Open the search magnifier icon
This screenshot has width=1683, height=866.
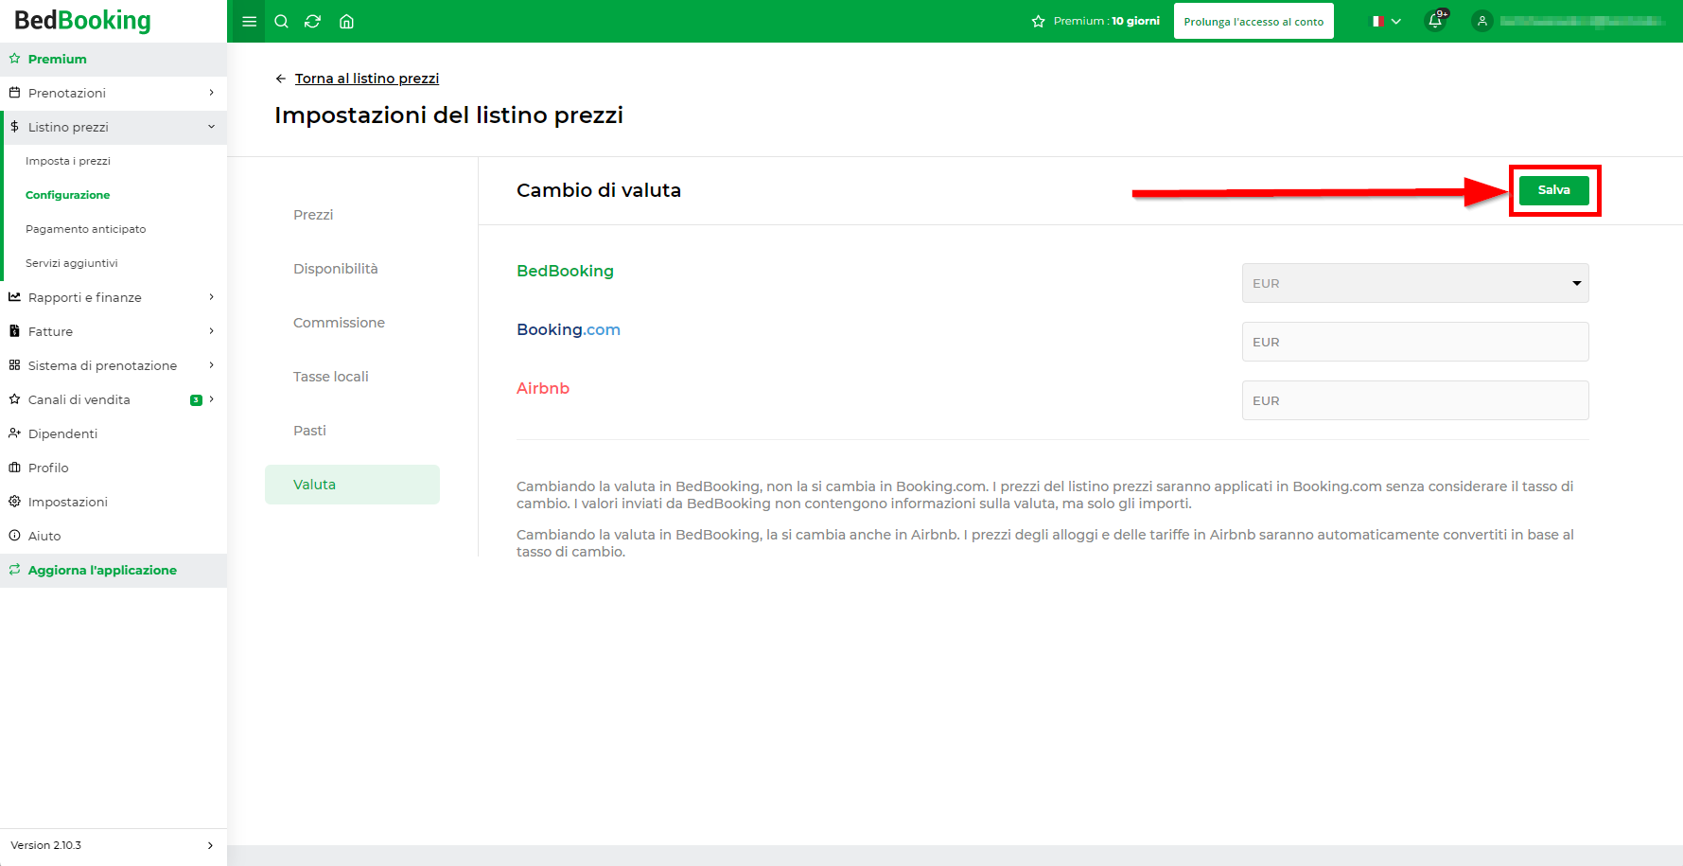[x=281, y=22]
